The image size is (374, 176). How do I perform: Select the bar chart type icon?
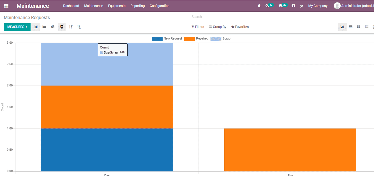[36, 27]
